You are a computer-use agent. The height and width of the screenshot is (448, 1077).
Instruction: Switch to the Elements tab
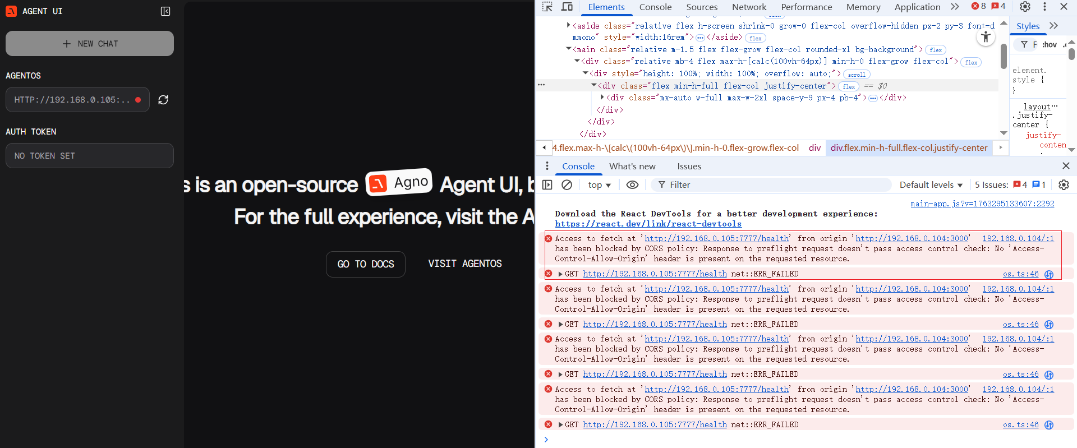pyautogui.click(x=606, y=7)
